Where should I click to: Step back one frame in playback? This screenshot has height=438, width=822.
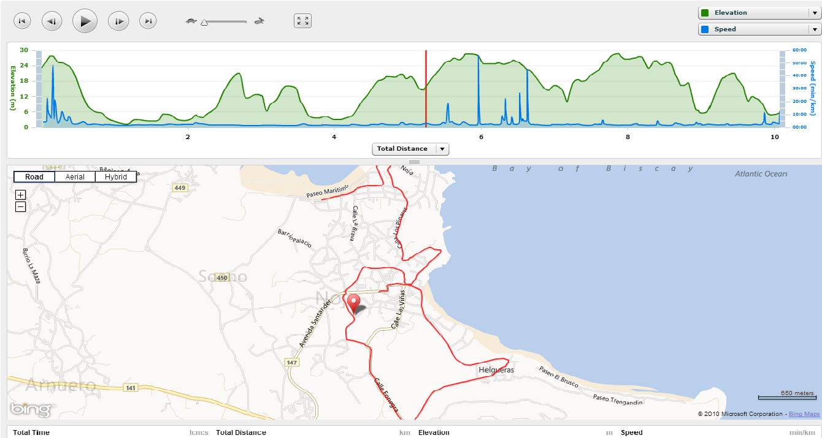(x=52, y=21)
